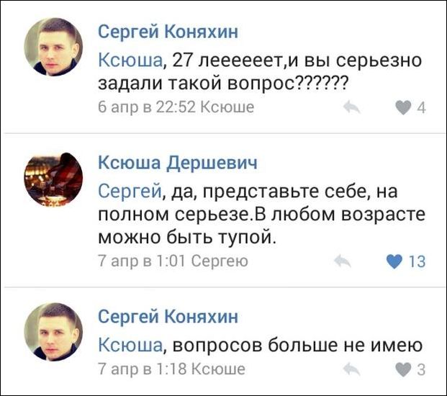The height and width of the screenshot is (396, 447).
Task: Open the Ксюша Дершевич profile name link
Action: click(177, 164)
